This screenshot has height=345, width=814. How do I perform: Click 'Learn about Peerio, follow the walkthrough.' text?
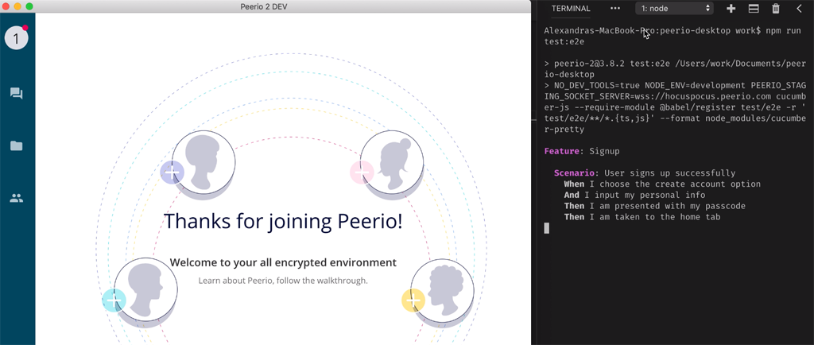(283, 281)
